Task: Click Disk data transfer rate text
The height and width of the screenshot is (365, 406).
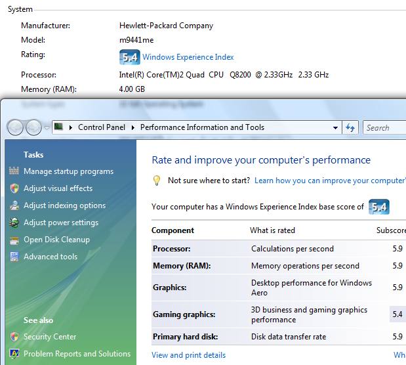Action: [x=289, y=337]
